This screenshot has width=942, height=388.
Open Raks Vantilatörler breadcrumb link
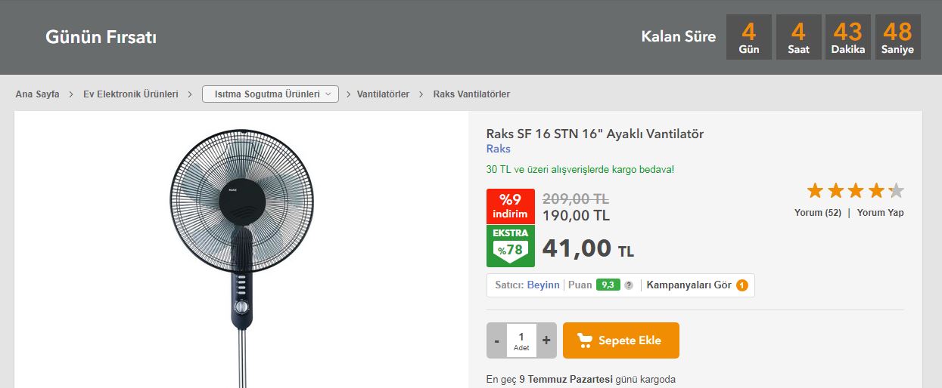[471, 94]
